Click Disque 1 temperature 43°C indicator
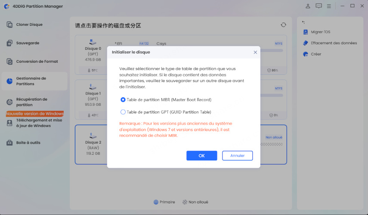The image size is (368, 215). click(93, 115)
